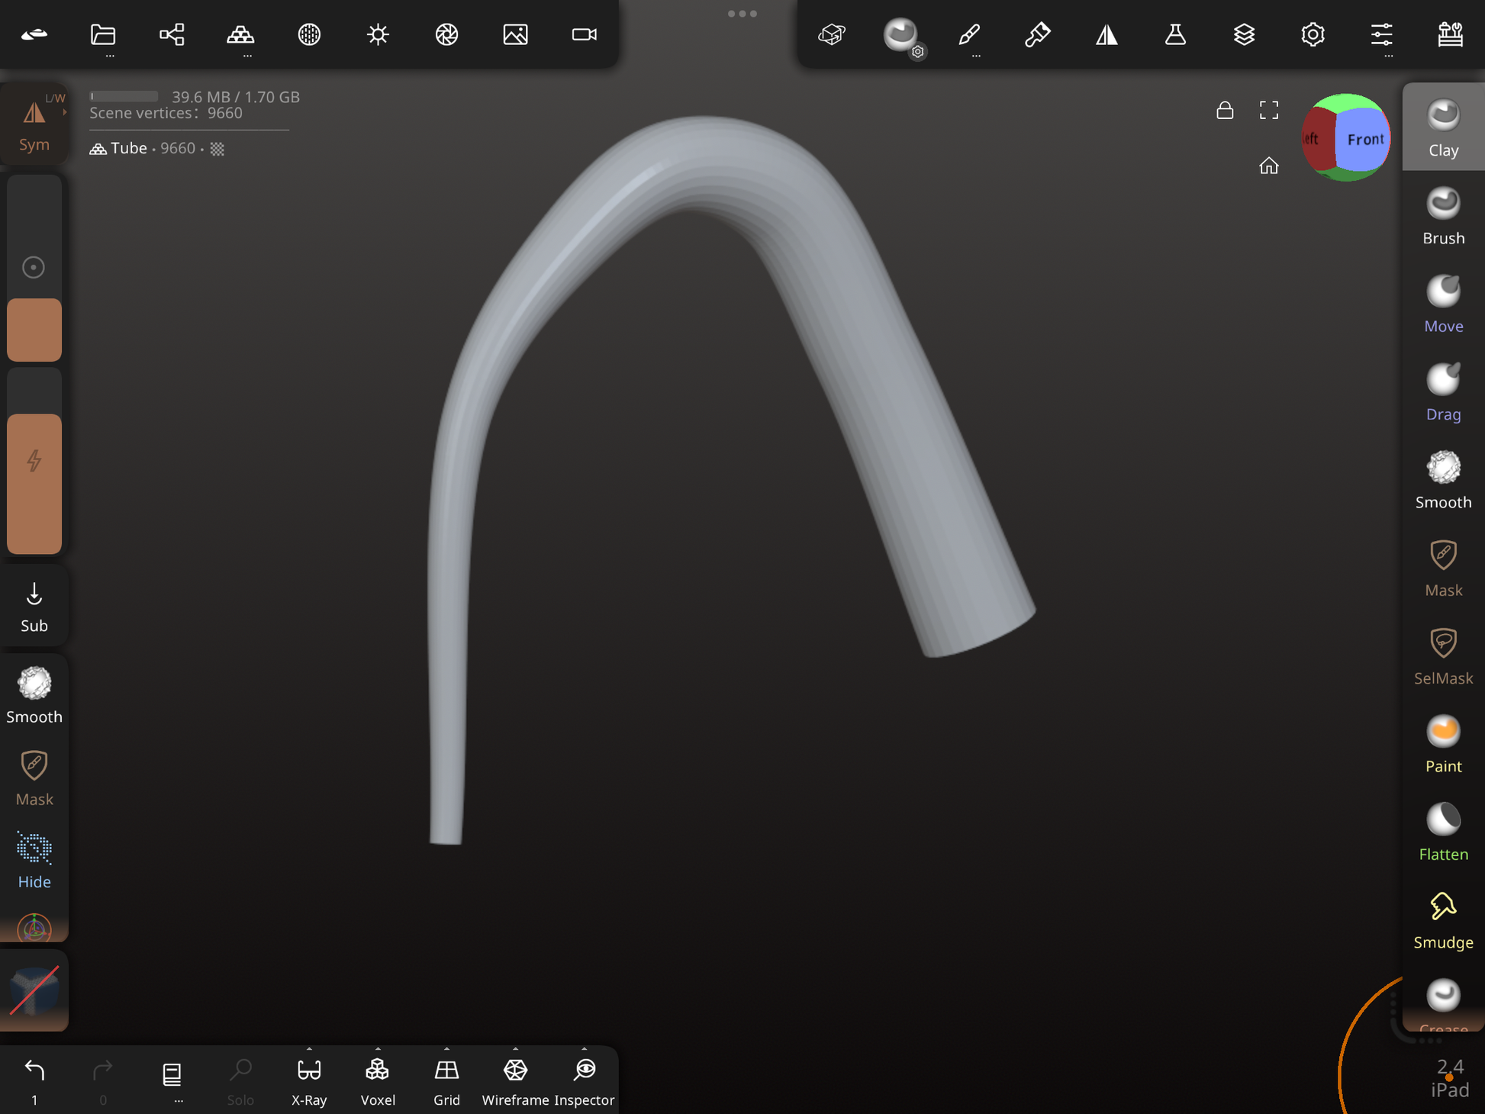Expand the Inspector options

point(584,1049)
